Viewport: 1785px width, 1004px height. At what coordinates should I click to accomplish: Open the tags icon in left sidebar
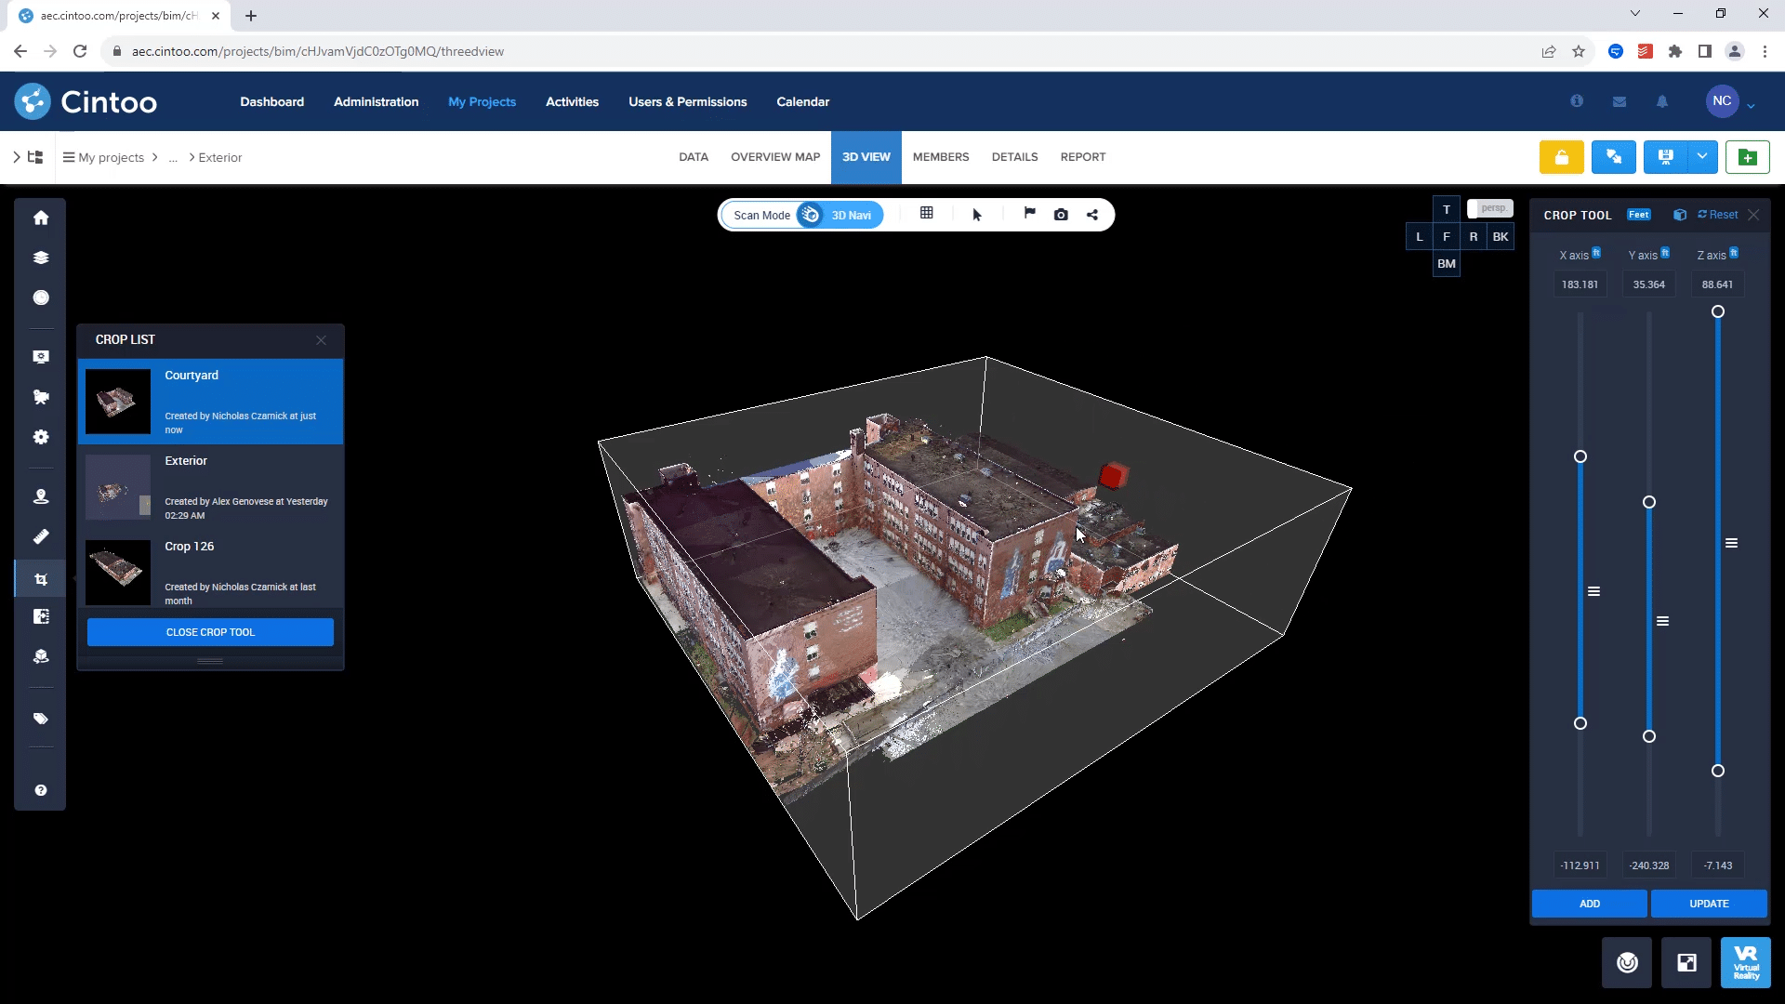(41, 719)
